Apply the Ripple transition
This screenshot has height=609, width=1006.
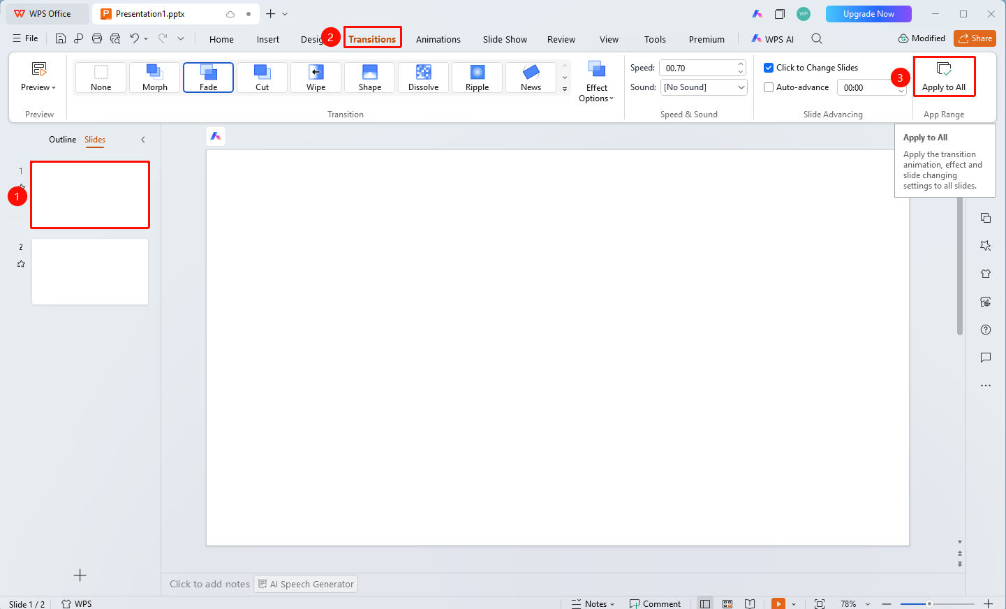[x=477, y=78]
